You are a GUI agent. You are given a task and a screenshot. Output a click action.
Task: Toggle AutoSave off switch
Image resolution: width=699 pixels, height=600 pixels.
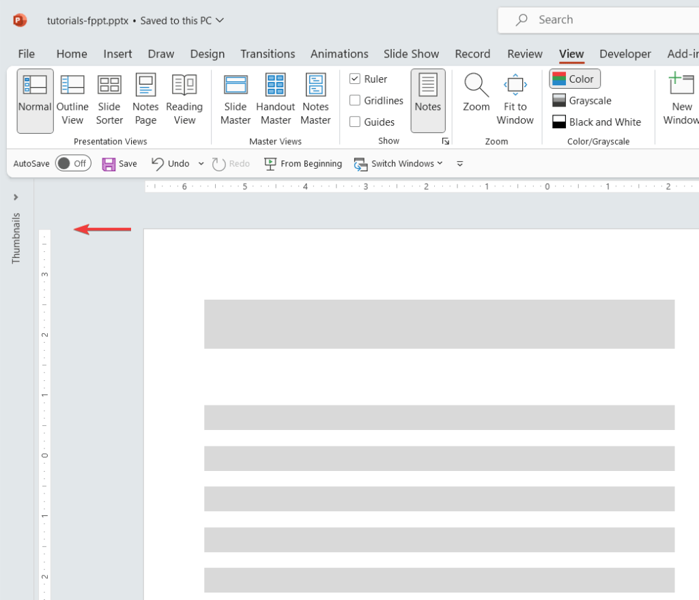pyautogui.click(x=72, y=163)
